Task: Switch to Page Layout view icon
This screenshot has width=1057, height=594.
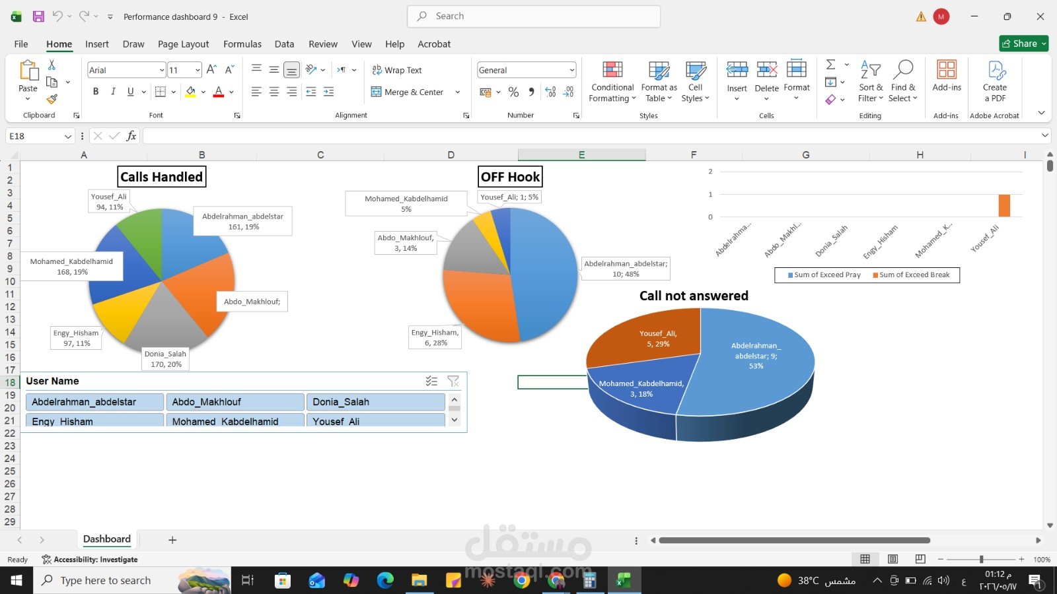Action: (x=893, y=559)
